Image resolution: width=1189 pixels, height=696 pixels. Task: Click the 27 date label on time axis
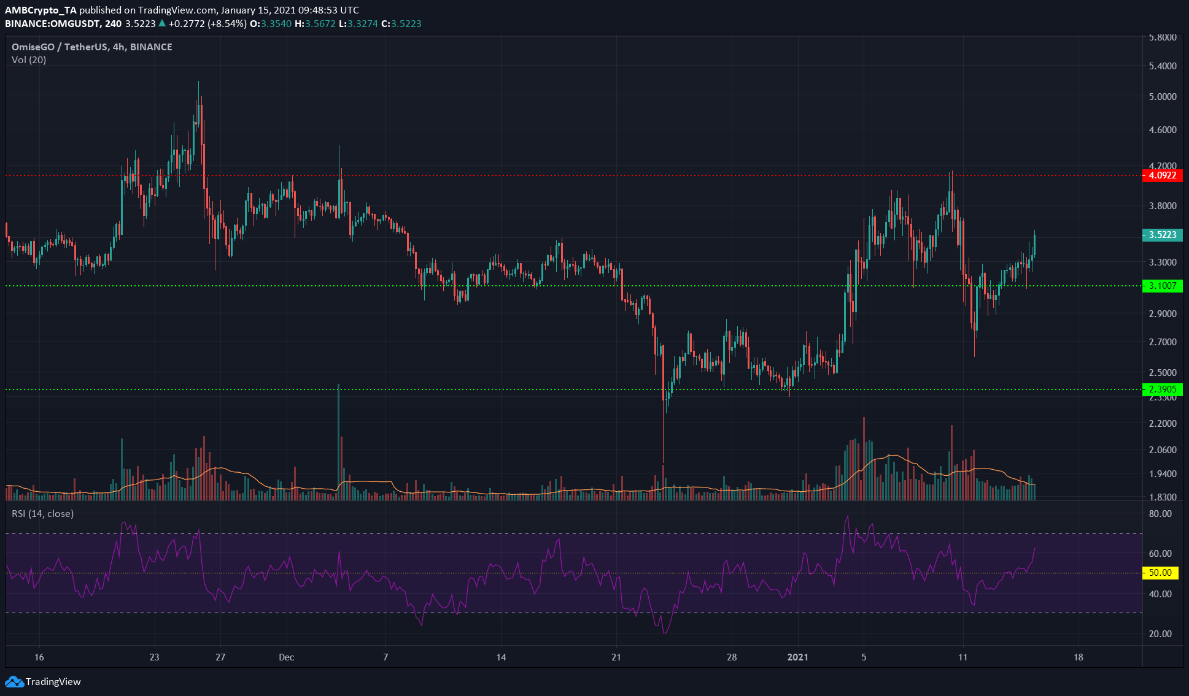point(220,657)
